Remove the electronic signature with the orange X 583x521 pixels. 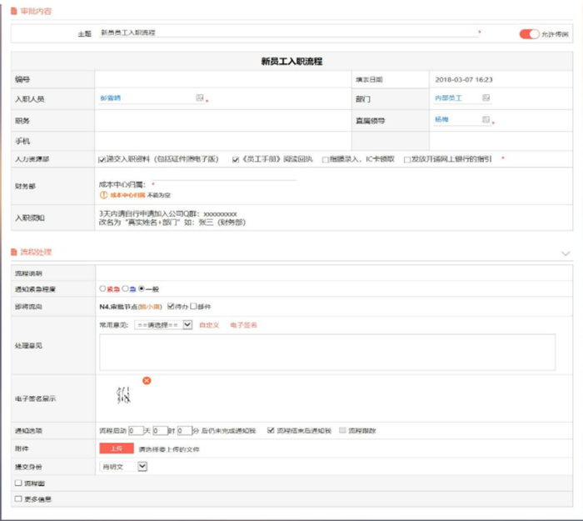pyautogui.click(x=147, y=381)
